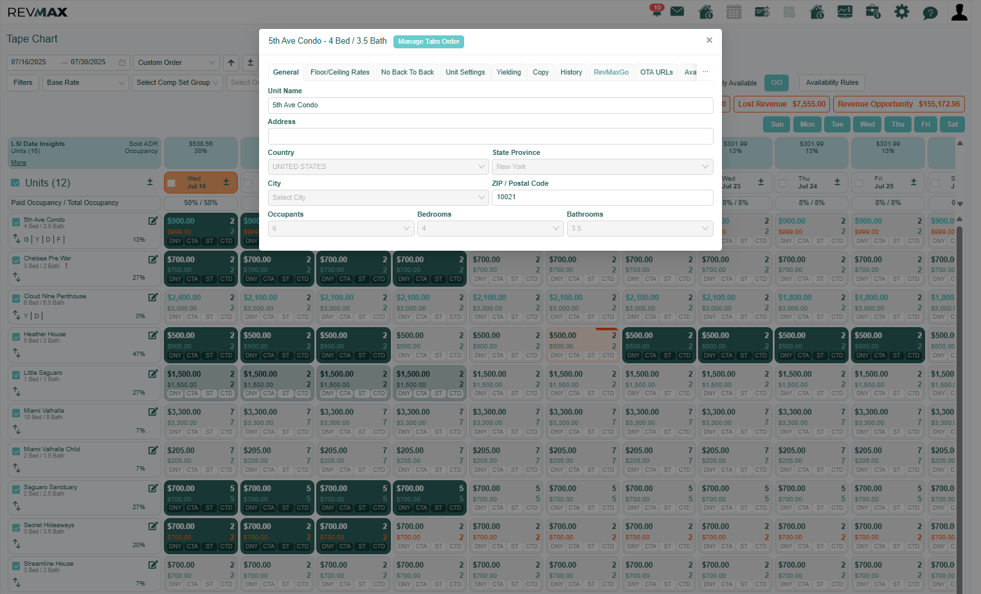Click the credit card dollar icon
This screenshot has width=981, height=594.
762,12
